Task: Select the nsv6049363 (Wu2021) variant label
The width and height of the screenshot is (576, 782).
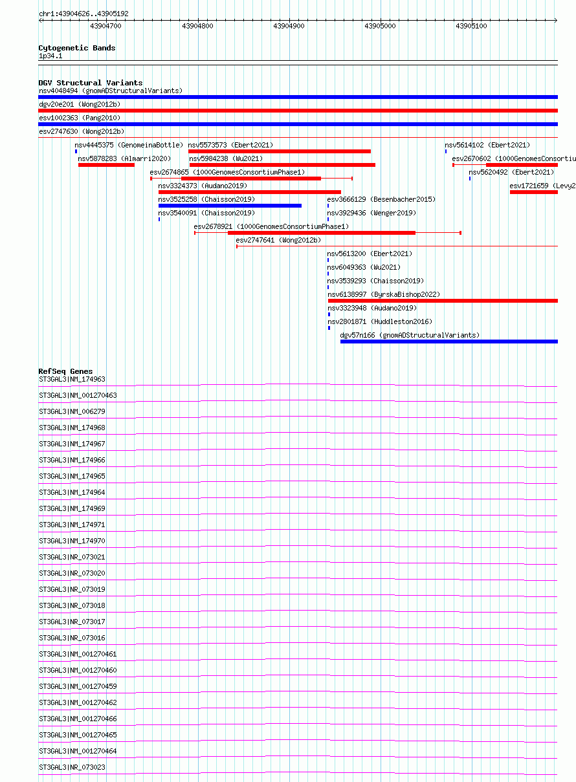Action: coord(364,267)
